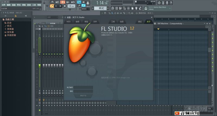Open the project picker icon
The width and height of the screenshot is (217, 116).
click(x=132, y=9)
